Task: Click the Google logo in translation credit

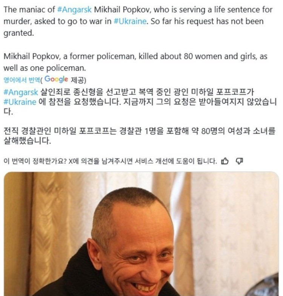Action: click(x=56, y=79)
